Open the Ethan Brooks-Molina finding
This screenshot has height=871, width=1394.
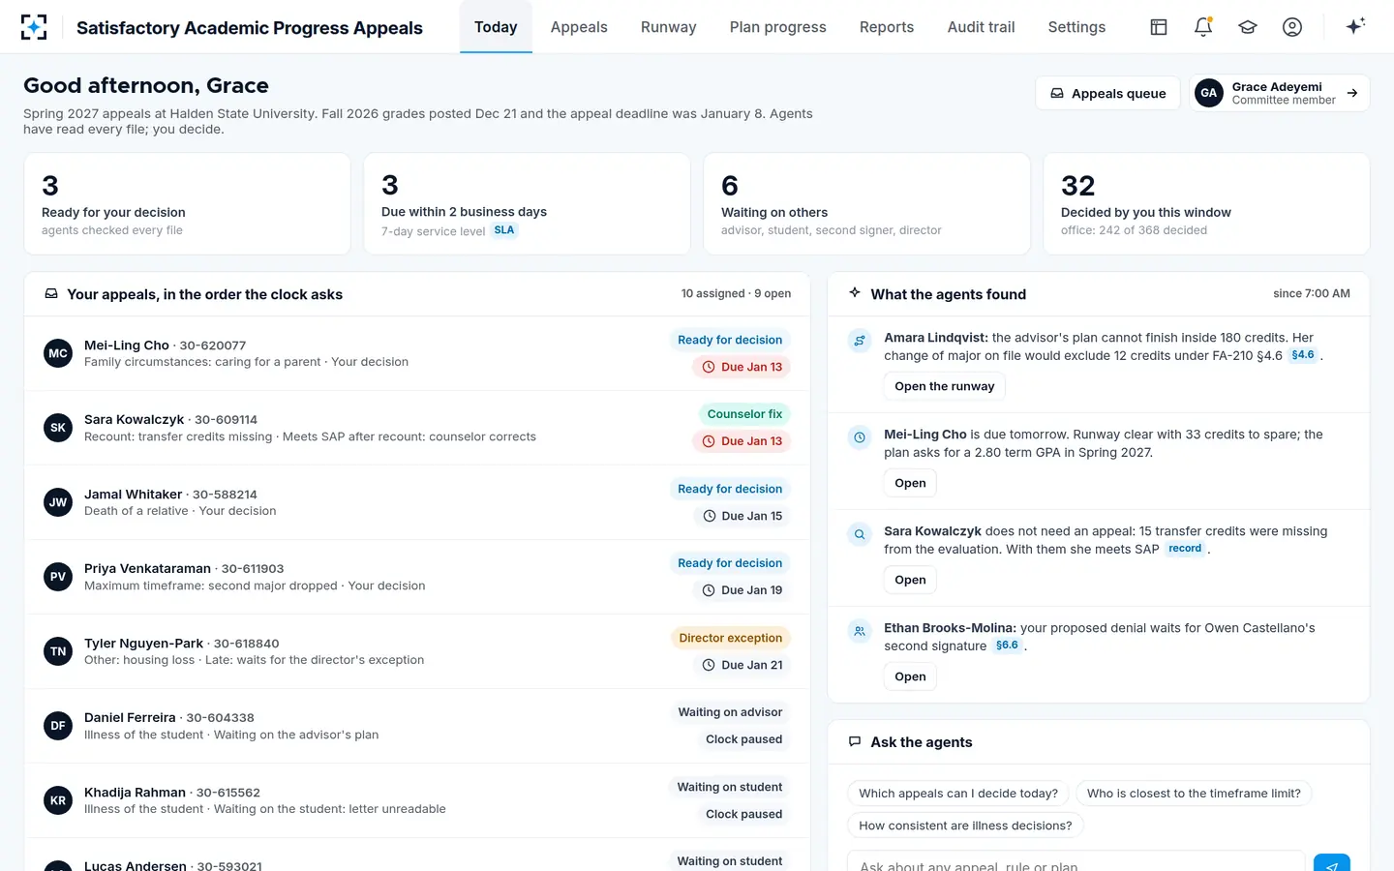910,676
